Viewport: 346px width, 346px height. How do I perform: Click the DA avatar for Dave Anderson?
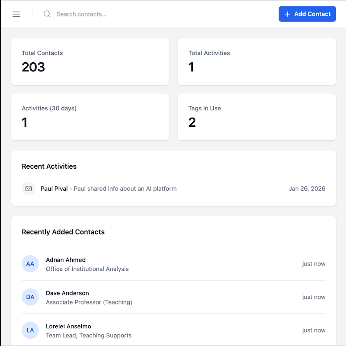click(x=30, y=297)
